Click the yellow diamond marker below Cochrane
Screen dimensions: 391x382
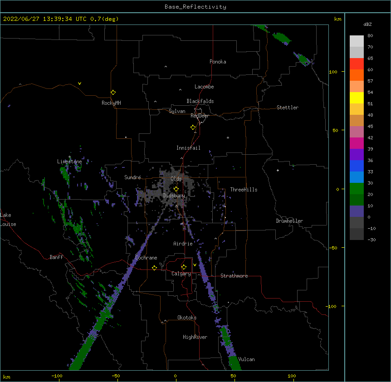[x=154, y=268]
